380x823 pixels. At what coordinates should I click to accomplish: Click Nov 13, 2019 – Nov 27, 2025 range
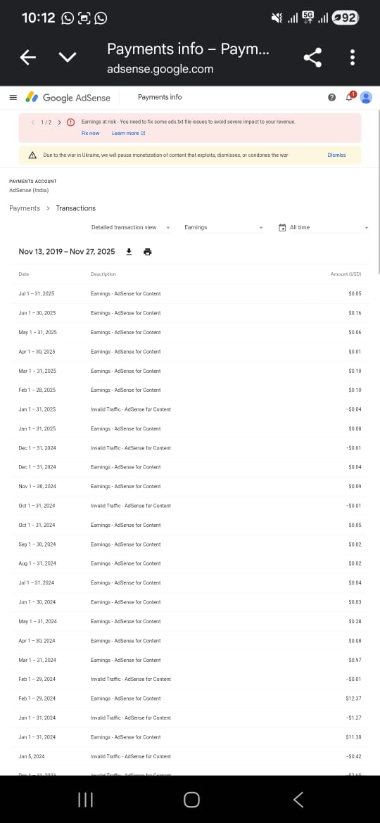(67, 252)
